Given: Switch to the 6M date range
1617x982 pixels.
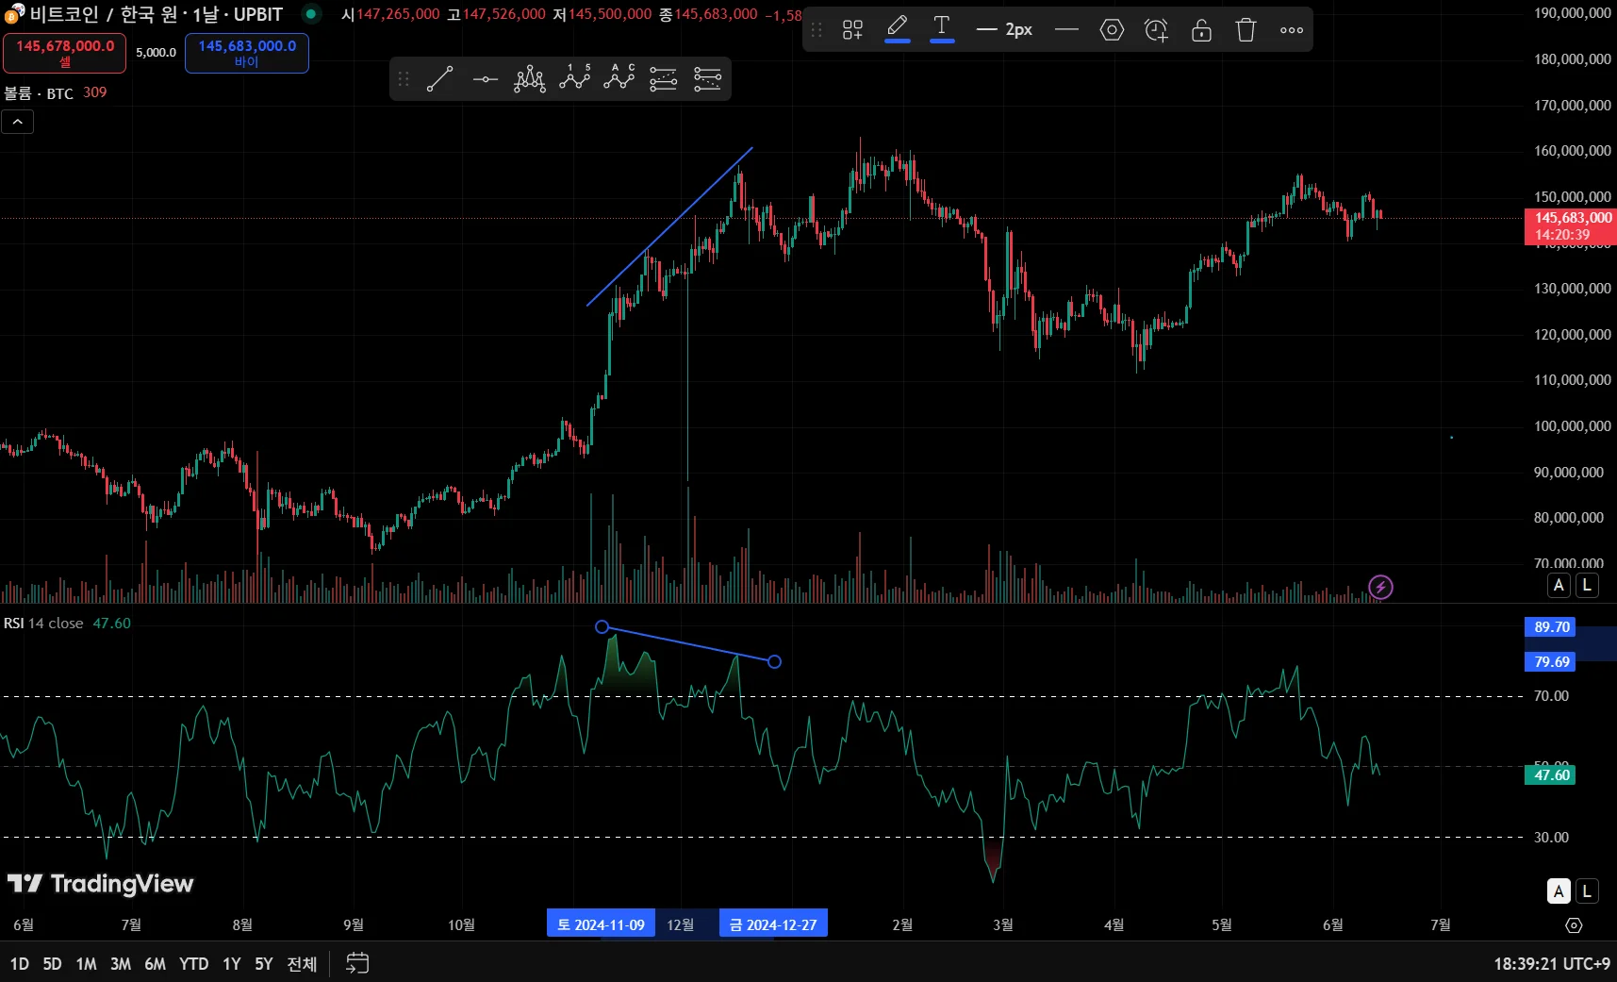Looking at the screenshot, I should coord(155,964).
